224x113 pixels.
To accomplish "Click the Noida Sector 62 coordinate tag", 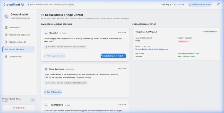I will point(66,83).
